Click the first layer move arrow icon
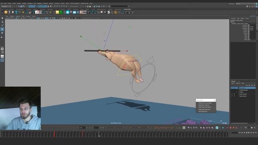The image size is (258, 145). [x=247, y=85]
